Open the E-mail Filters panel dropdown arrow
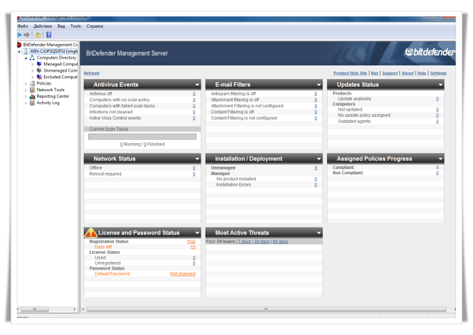The image size is (473, 335). click(x=318, y=84)
